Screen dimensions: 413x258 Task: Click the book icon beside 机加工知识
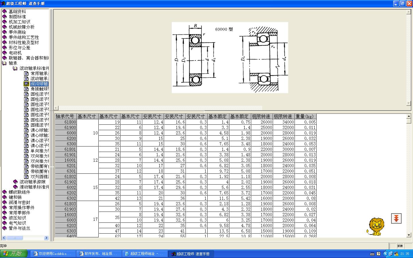point(4,22)
